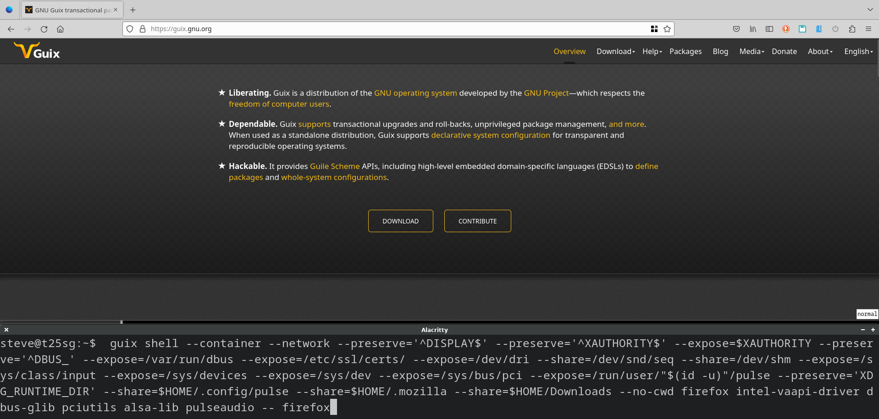List all tabs with the chevron
This screenshot has height=419, width=879.
(870, 10)
